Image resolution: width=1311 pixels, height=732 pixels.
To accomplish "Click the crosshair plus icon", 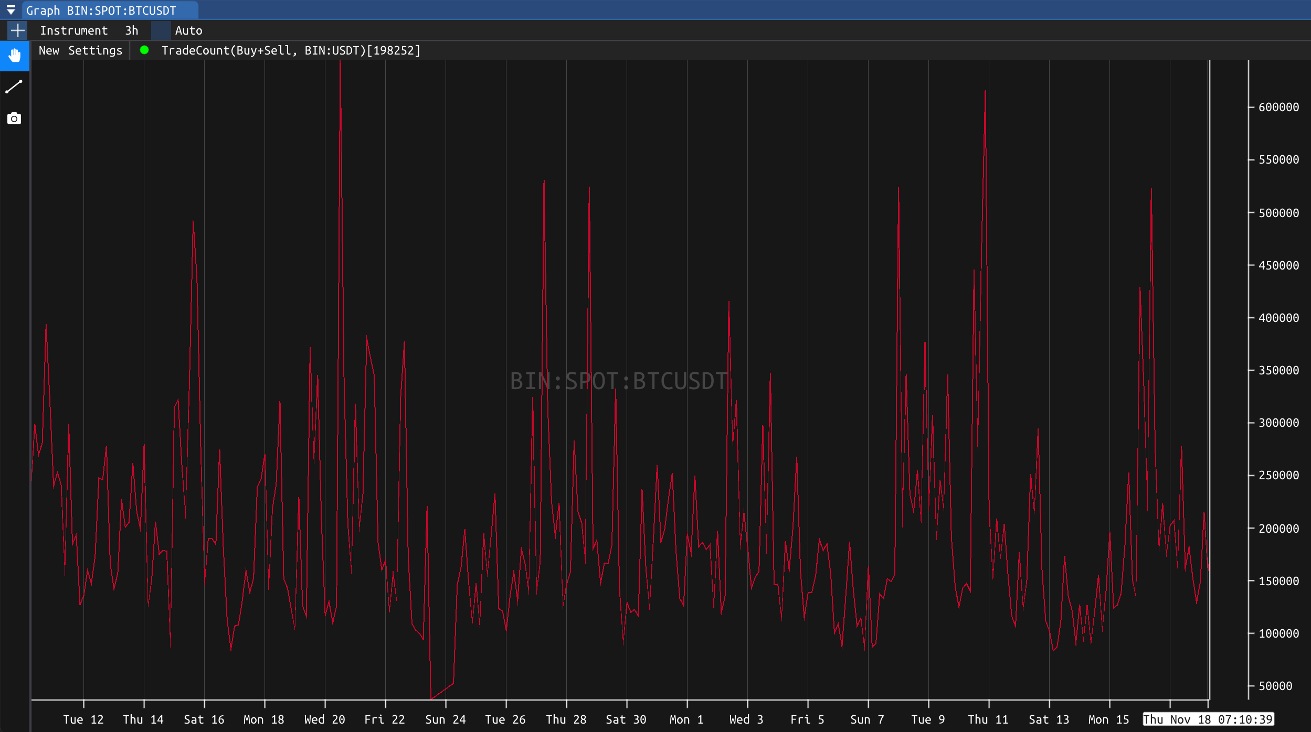I will [x=17, y=30].
